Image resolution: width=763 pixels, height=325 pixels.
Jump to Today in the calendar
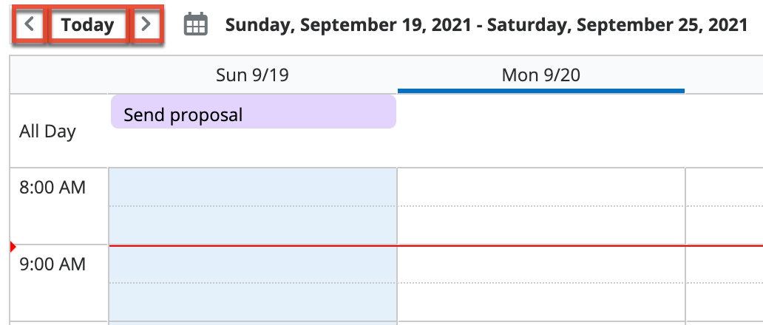[x=87, y=24]
